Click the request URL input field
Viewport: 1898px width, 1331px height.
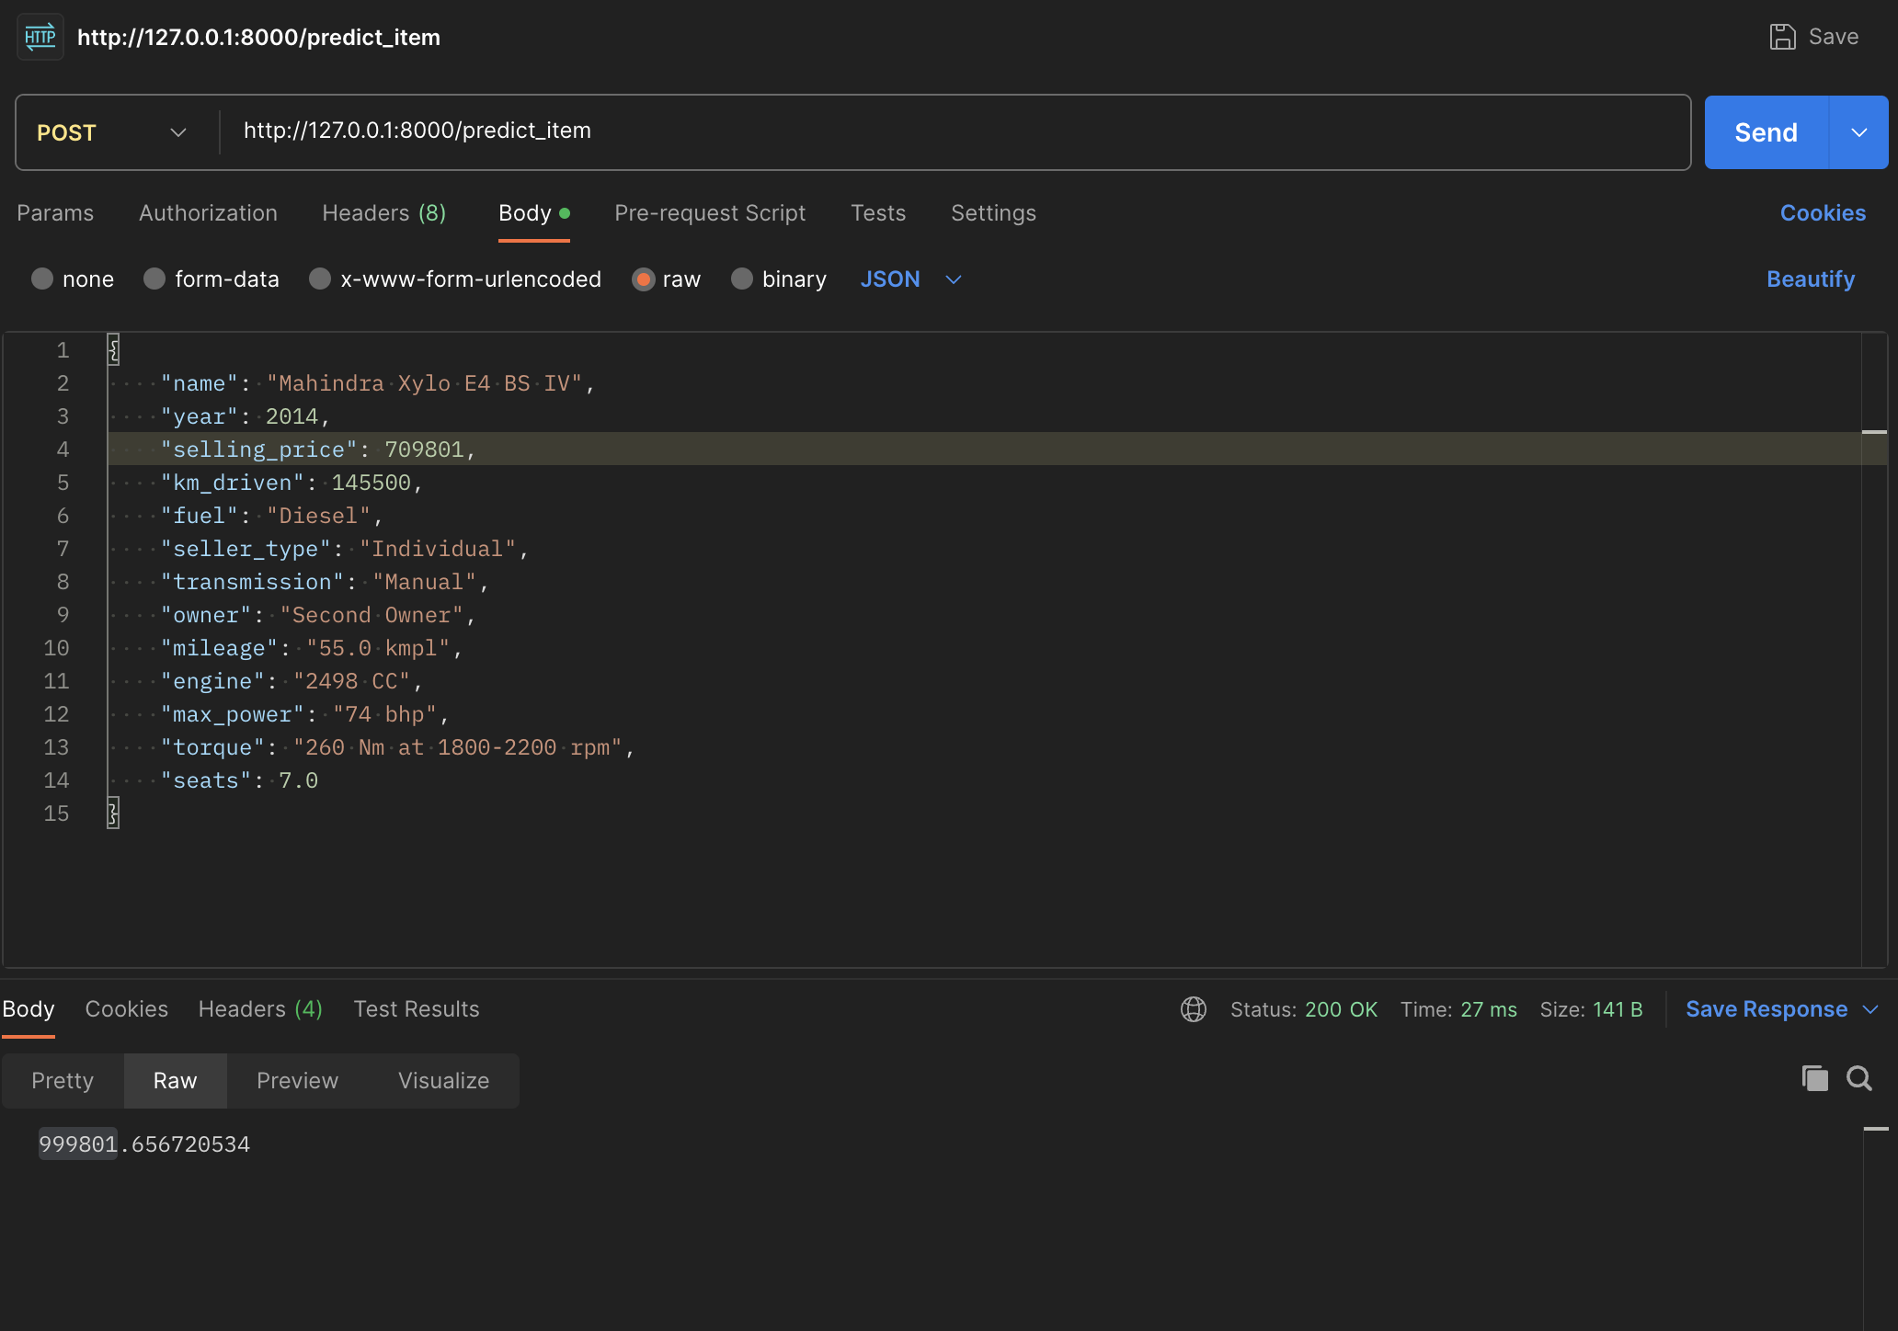coord(956,131)
